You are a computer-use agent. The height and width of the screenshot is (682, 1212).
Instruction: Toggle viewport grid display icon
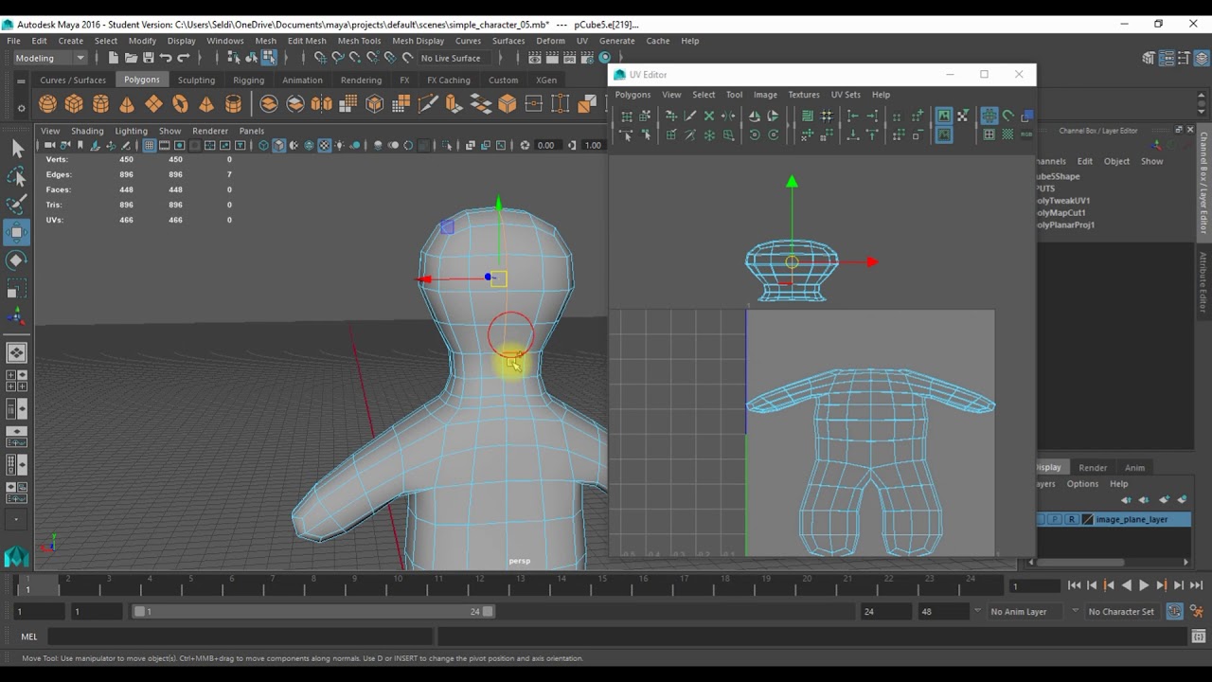pyautogui.click(x=149, y=145)
